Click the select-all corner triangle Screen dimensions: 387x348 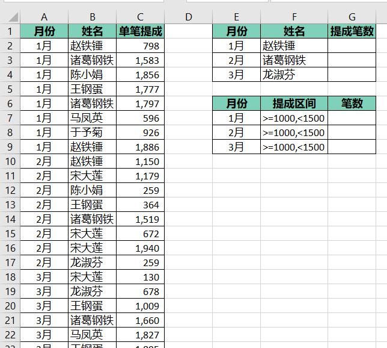pyautogui.click(x=13, y=17)
